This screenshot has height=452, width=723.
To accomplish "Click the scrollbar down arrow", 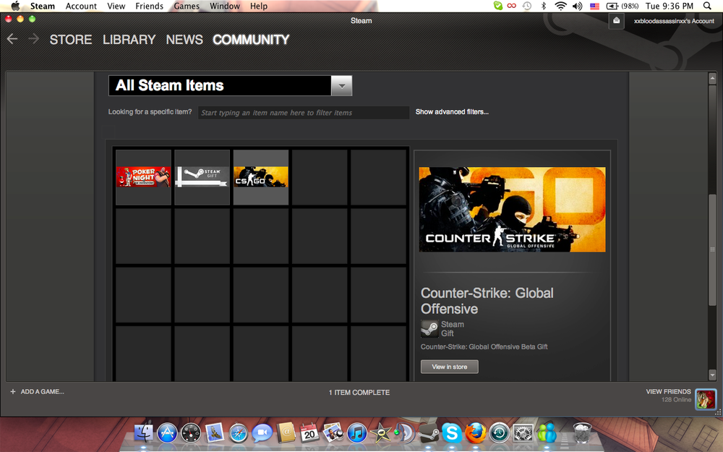I will click(712, 375).
